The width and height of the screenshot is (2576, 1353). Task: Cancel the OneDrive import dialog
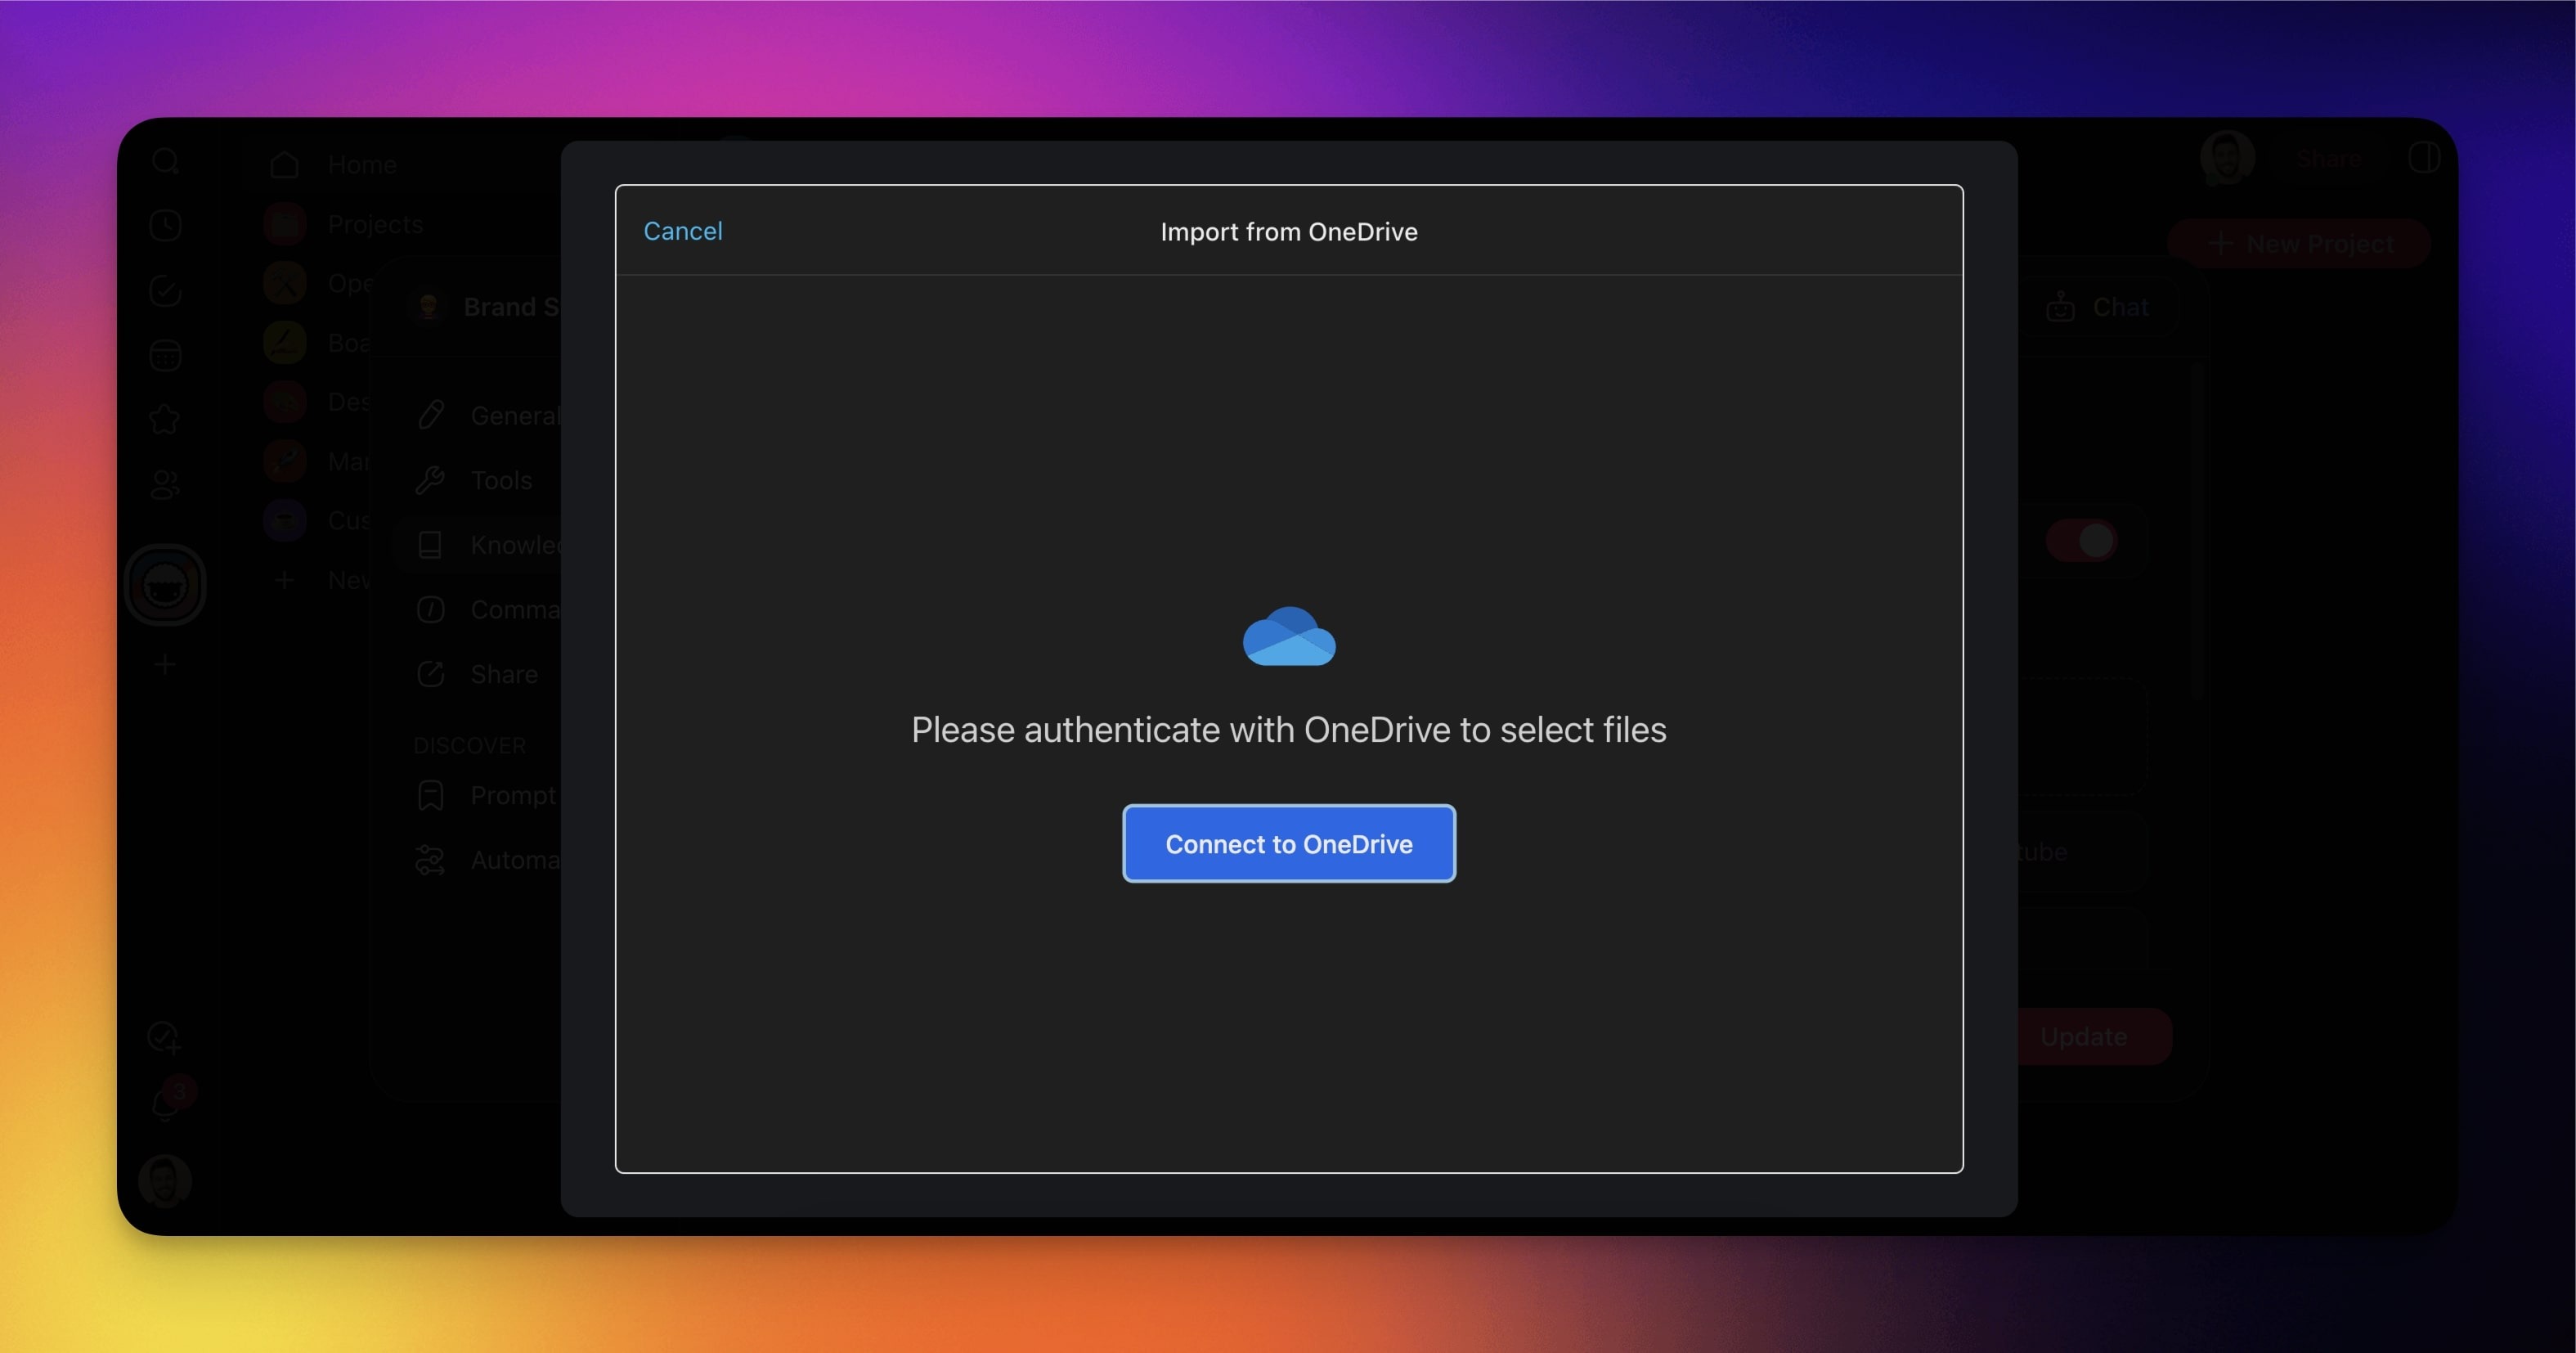[682, 231]
